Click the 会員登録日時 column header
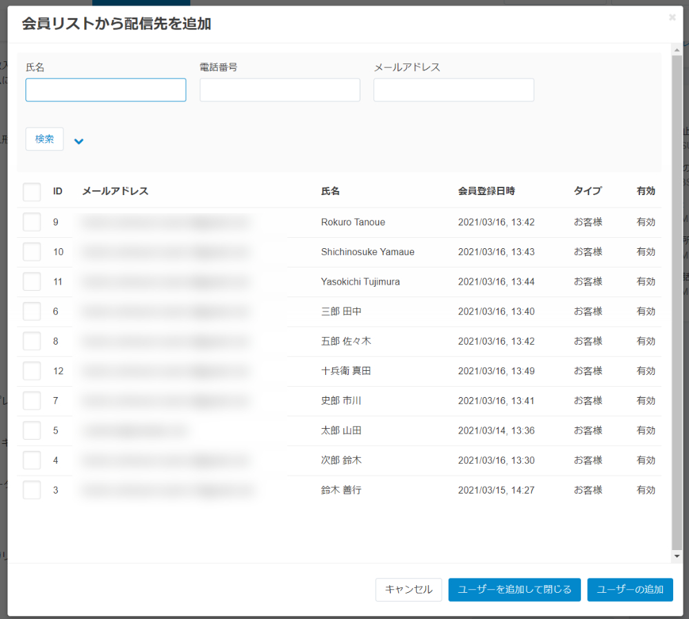The image size is (689, 619). [x=486, y=191]
